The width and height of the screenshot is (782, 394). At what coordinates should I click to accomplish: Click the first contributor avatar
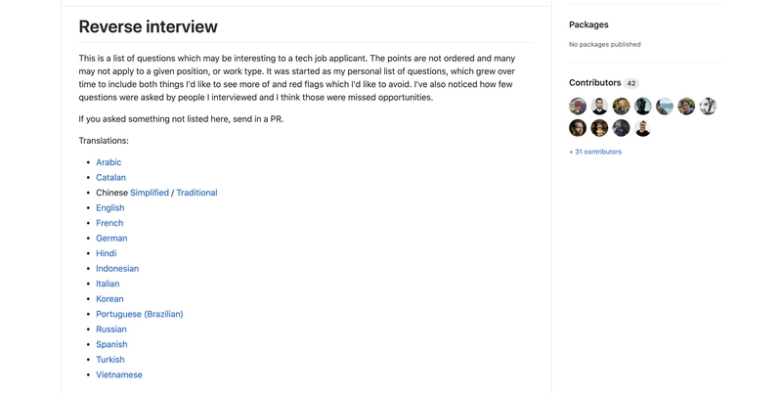click(578, 107)
